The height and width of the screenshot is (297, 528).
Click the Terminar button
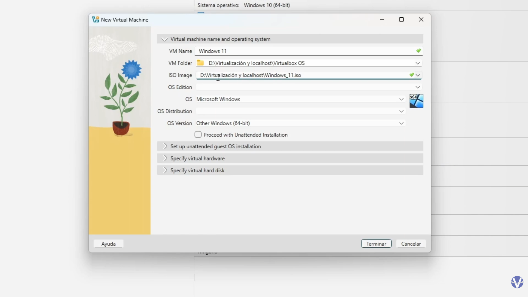(376, 244)
